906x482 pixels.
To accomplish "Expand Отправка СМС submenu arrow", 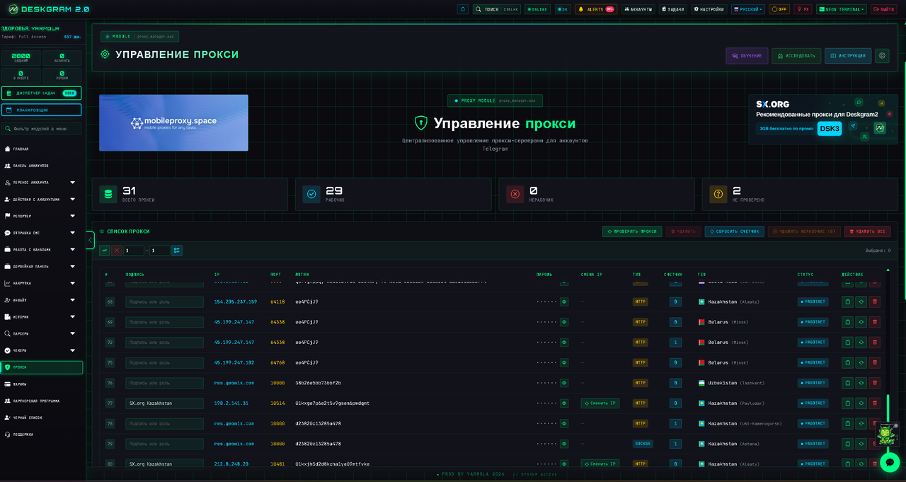I will tap(72, 233).
